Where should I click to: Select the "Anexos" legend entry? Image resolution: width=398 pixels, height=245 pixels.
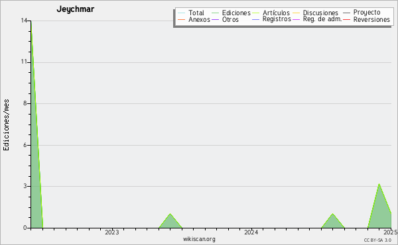(x=199, y=19)
